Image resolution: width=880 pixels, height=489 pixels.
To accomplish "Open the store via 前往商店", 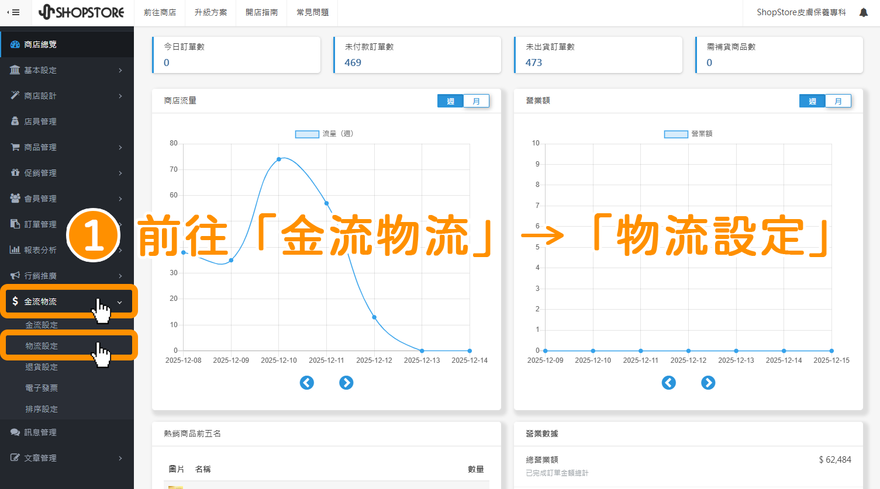I will [160, 13].
